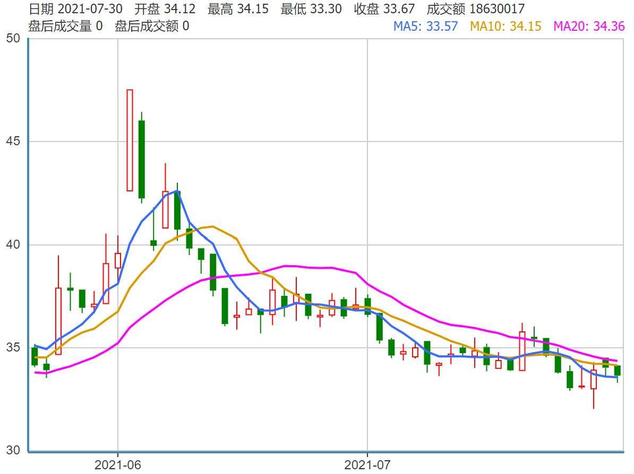Image resolution: width=634 pixels, height=474 pixels.
Task: Click the x-axis label 2021-06
Action: pyautogui.click(x=118, y=464)
